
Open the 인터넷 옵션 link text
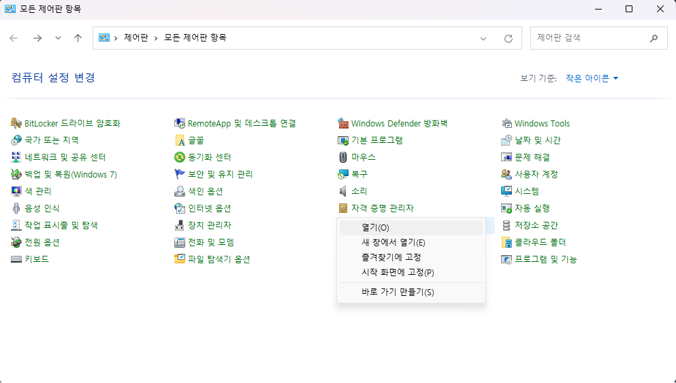click(x=210, y=209)
